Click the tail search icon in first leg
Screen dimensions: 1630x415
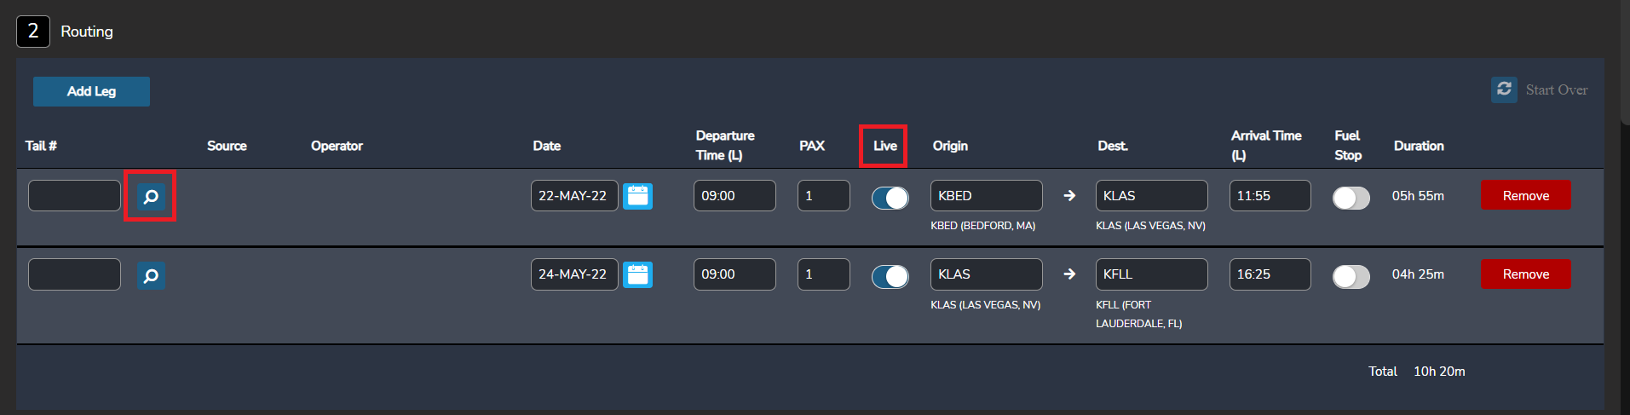pos(151,197)
